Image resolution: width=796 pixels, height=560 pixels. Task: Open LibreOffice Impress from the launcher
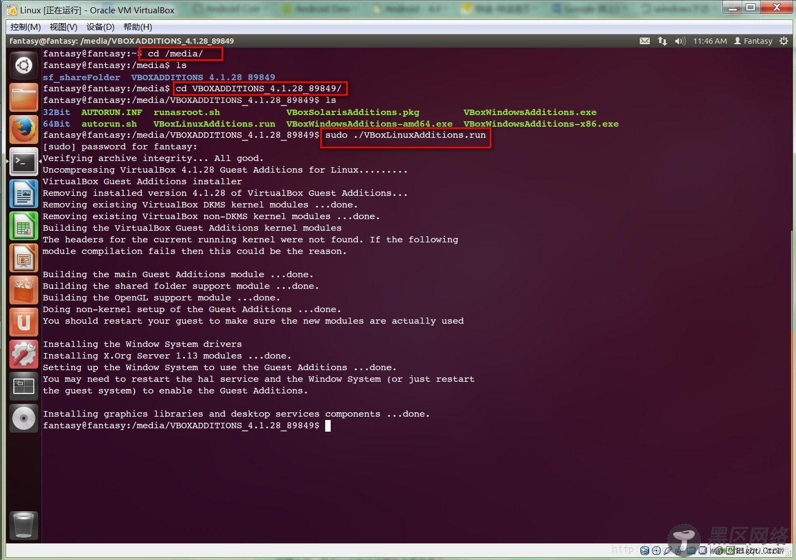(24, 258)
